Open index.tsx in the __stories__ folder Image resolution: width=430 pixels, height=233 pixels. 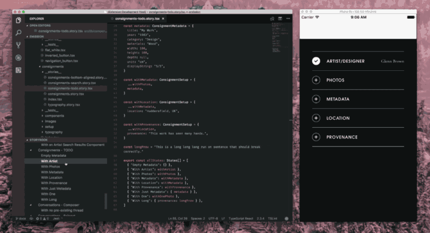[55, 99]
